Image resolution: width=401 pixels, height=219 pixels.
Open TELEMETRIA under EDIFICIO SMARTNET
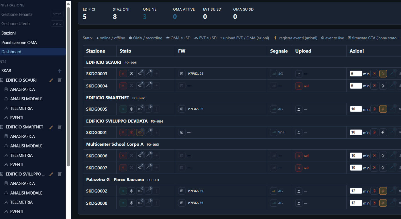tap(21, 155)
